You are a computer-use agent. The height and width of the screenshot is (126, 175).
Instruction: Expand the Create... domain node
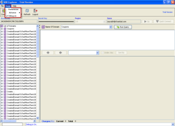coord(2,92)
